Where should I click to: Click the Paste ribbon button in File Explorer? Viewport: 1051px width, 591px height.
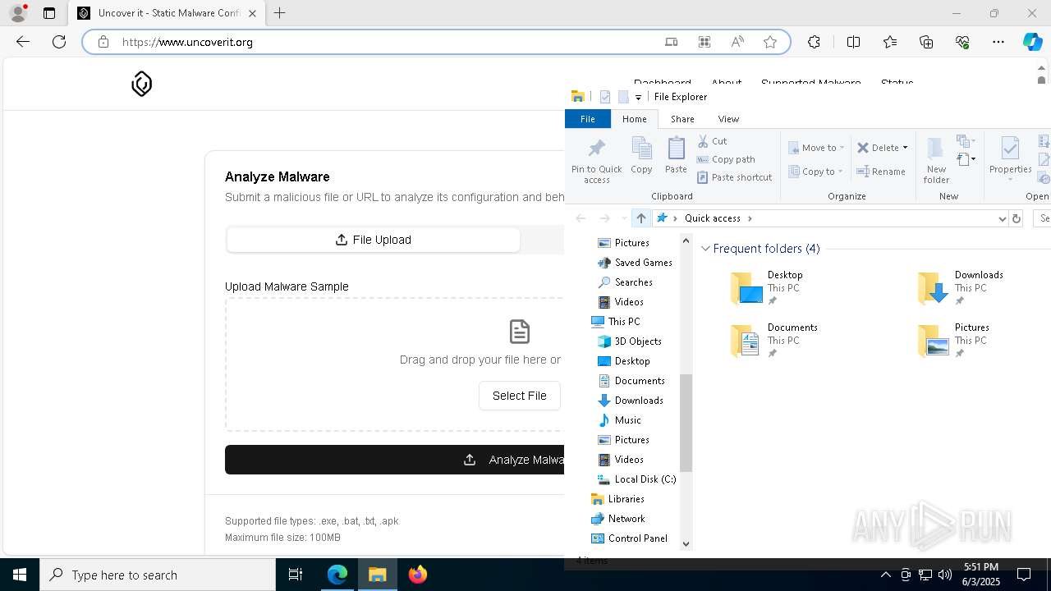click(x=676, y=155)
